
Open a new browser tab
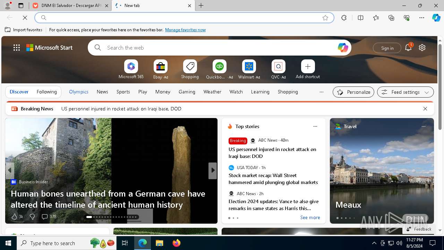[201, 6]
